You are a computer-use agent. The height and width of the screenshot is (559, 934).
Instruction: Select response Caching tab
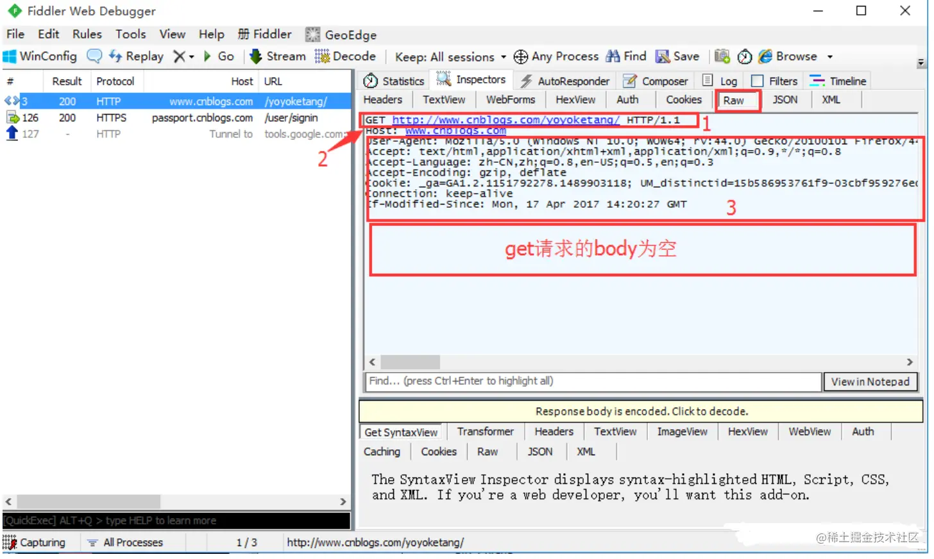click(x=382, y=452)
